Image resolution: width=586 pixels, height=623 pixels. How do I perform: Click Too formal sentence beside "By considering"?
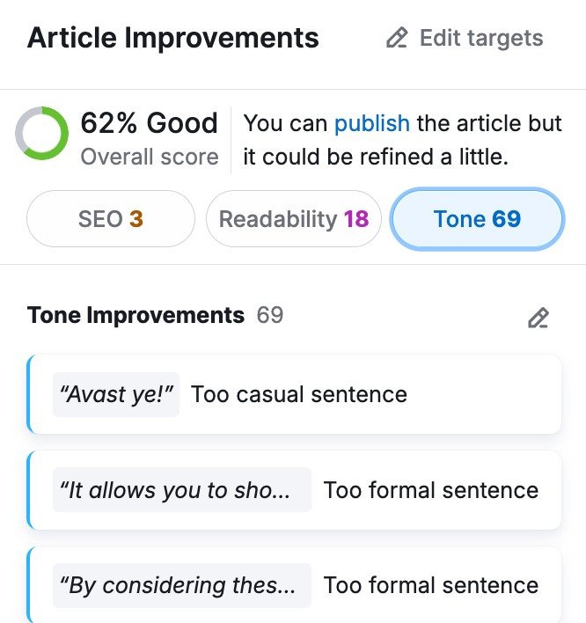[431, 585]
